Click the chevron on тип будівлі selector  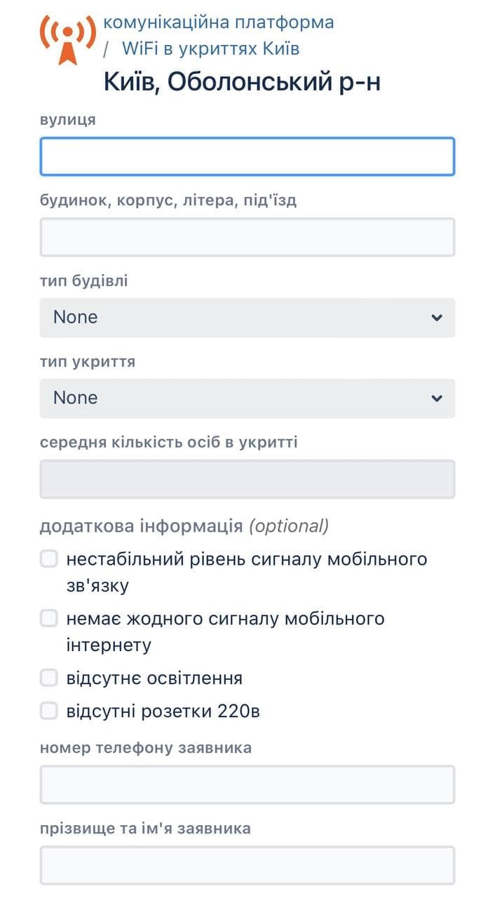[x=436, y=317]
